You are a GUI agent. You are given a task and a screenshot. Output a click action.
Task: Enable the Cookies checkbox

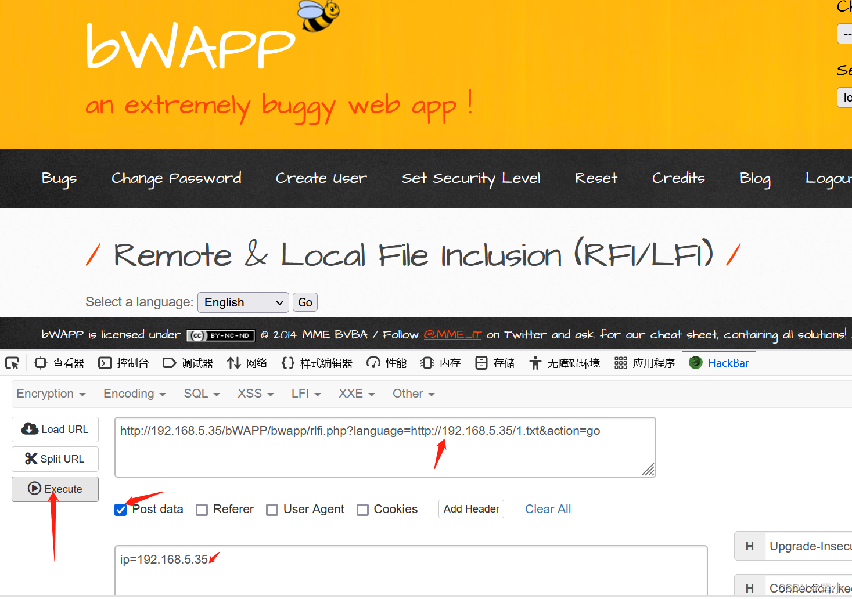point(363,510)
